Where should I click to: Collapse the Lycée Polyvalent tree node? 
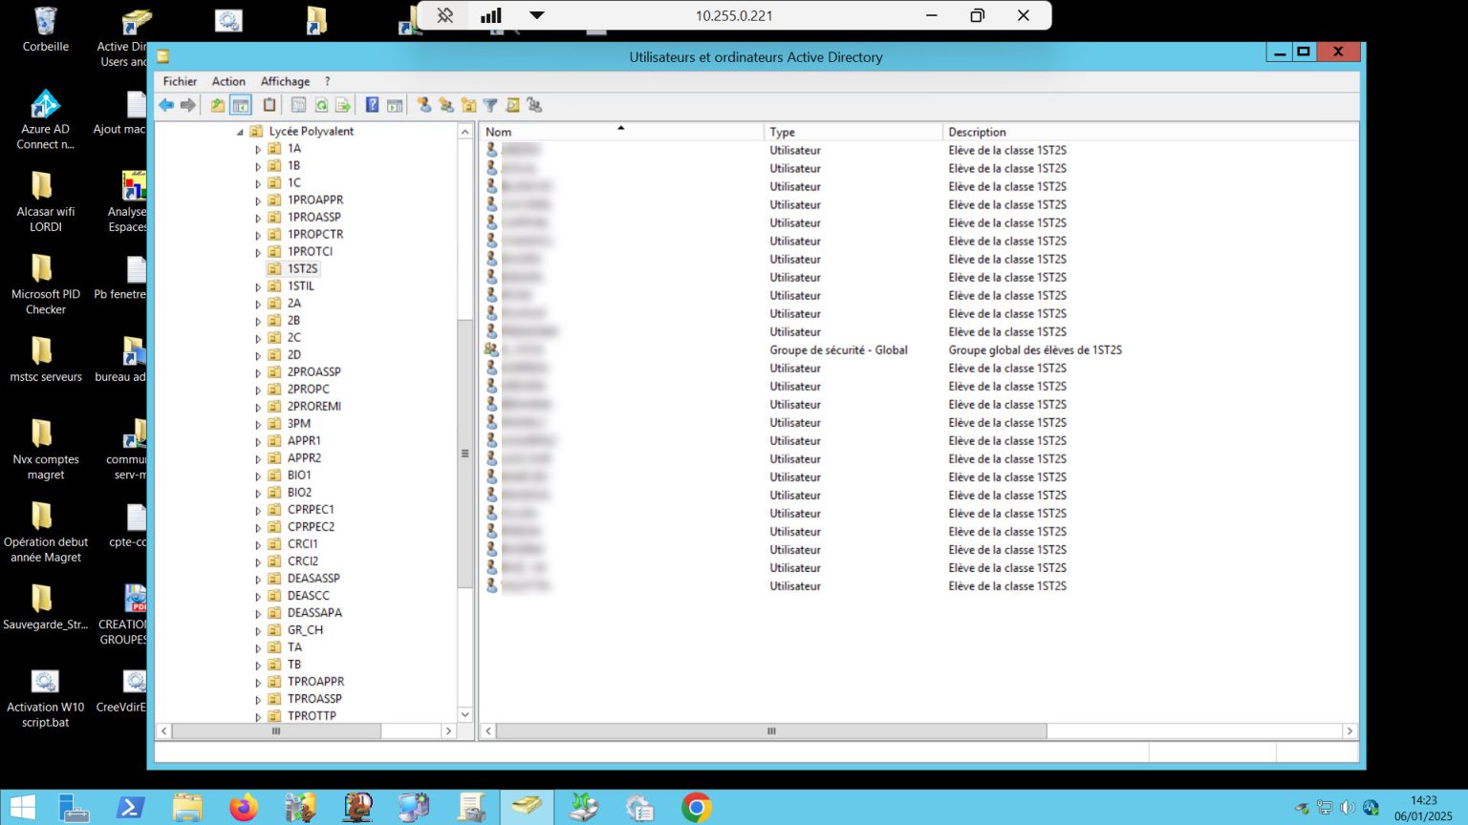240,132
